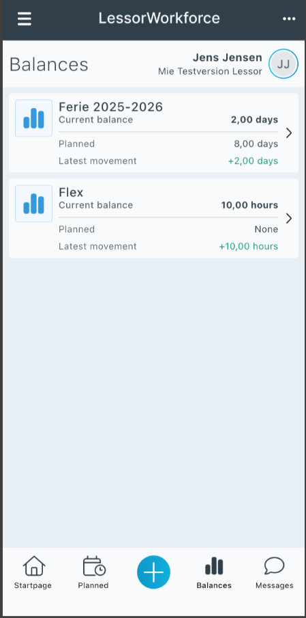Tap the Planned calendar icon
This screenshot has height=618, width=306.
[94, 566]
